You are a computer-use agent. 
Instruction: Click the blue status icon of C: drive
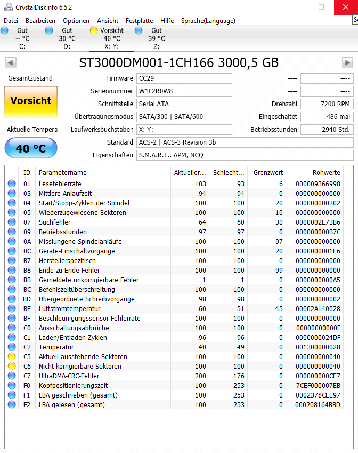(5, 30)
